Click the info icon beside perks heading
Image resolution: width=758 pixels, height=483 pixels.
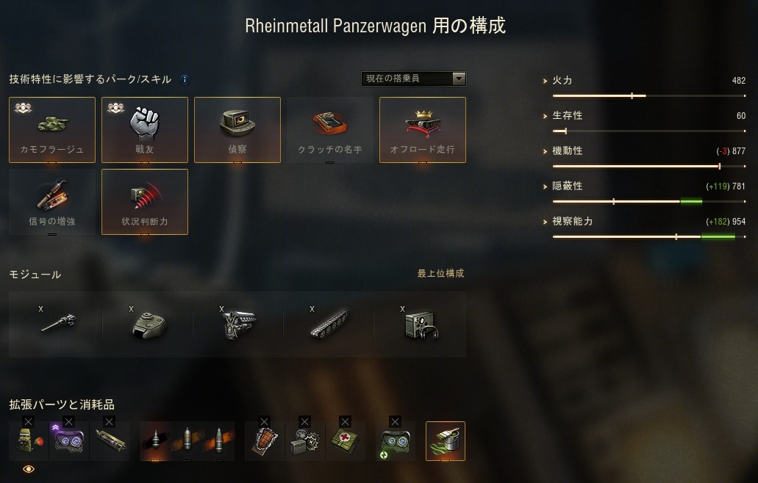[x=185, y=79]
